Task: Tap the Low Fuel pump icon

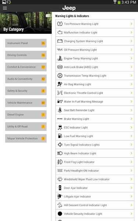Action: pyautogui.click(x=60, y=136)
